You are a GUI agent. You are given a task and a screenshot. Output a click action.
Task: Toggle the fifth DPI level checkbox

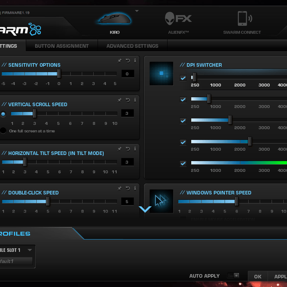tap(183, 163)
